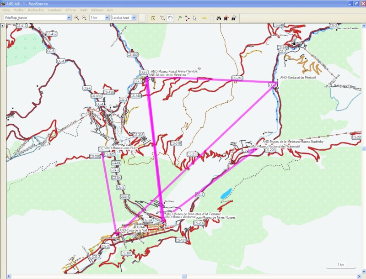
Task: Select the AND-Santuari de Meritxell waypoint label
Action: (x=298, y=77)
